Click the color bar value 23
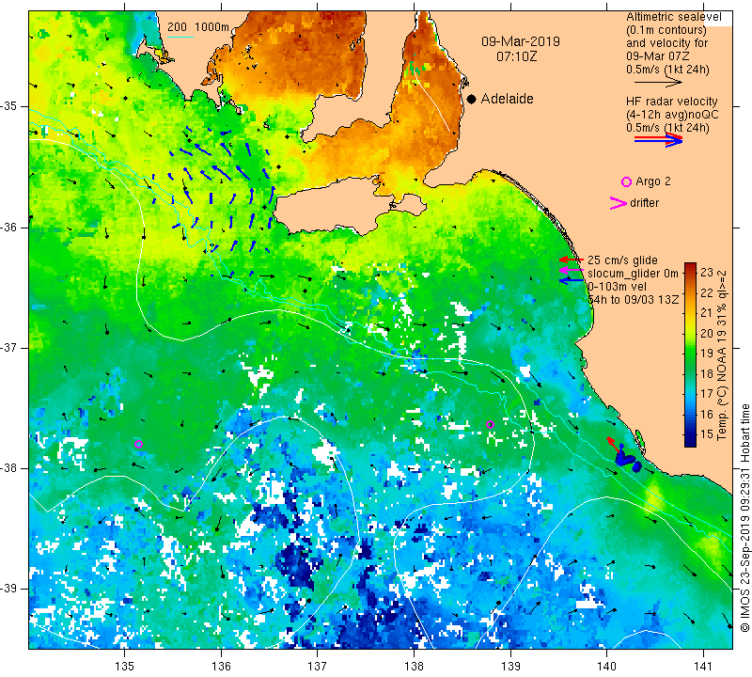752x677 pixels. pyautogui.click(x=707, y=273)
